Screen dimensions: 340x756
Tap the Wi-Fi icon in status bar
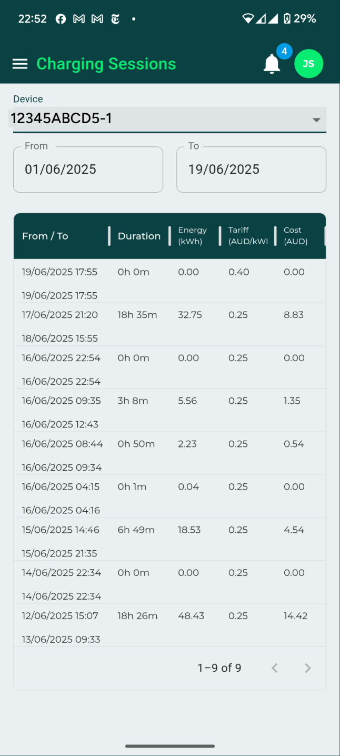(247, 19)
